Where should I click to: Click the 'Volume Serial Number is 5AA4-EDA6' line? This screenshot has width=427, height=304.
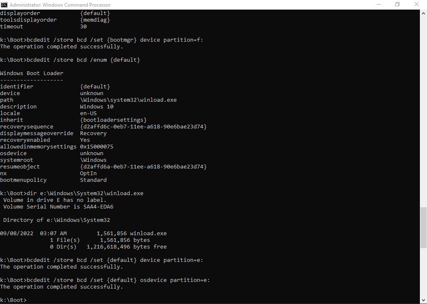click(x=58, y=207)
